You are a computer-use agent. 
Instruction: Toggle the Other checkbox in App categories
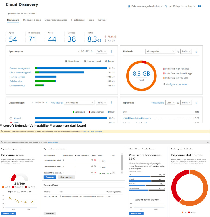(106, 61)
